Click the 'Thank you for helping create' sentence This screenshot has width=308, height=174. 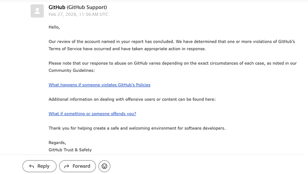click(137, 128)
